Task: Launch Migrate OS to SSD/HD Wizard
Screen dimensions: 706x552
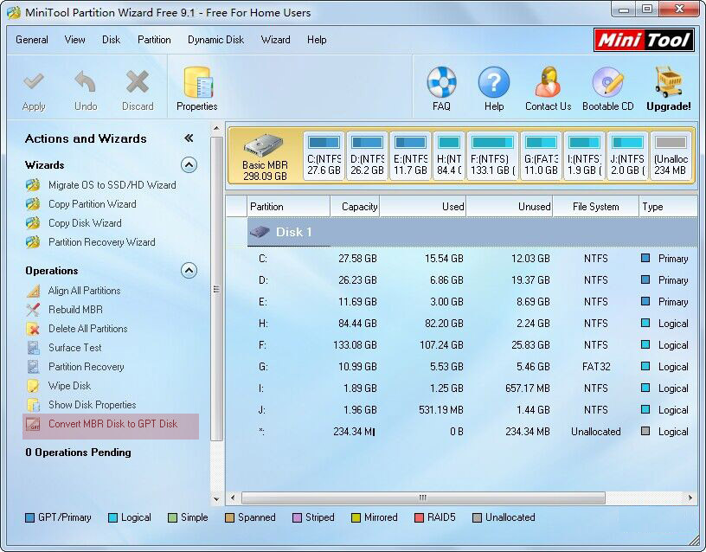Action: (x=112, y=185)
